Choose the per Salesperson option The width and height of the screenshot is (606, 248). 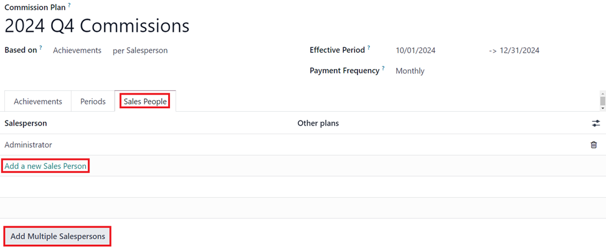tap(140, 50)
